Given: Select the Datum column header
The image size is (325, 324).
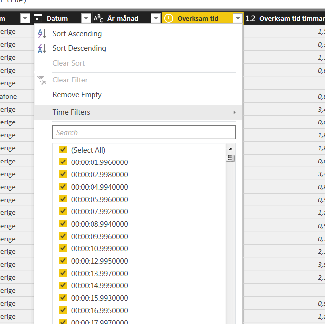Looking at the screenshot, I should click(57, 19).
